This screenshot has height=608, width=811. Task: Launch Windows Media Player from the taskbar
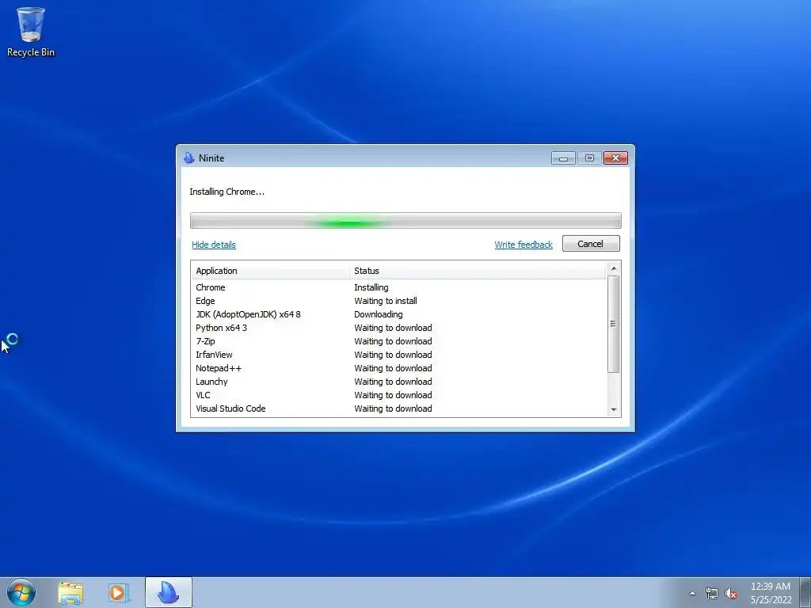[x=119, y=593]
